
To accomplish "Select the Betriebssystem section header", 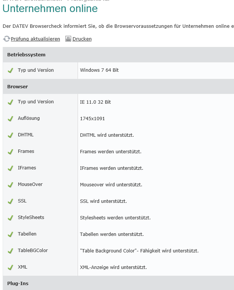I will coord(26,55).
